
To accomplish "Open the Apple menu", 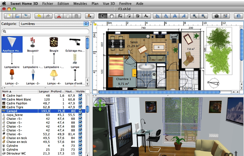I will 4,3.
